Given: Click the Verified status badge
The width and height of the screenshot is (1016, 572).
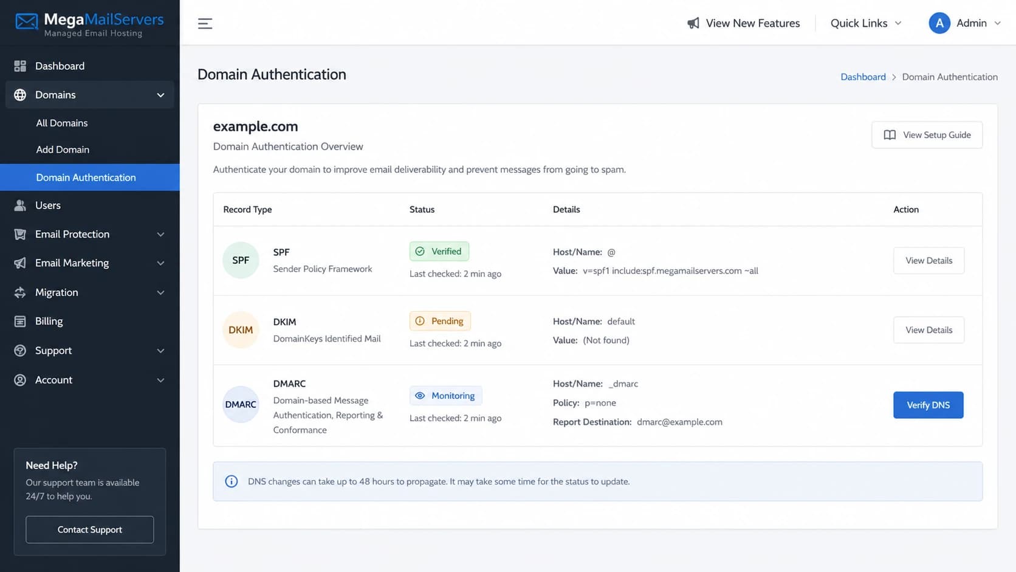Looking at the screenshot, I should coord(439,251).
